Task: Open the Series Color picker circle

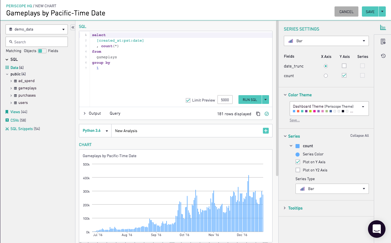Action: click(x=298, y=154)
